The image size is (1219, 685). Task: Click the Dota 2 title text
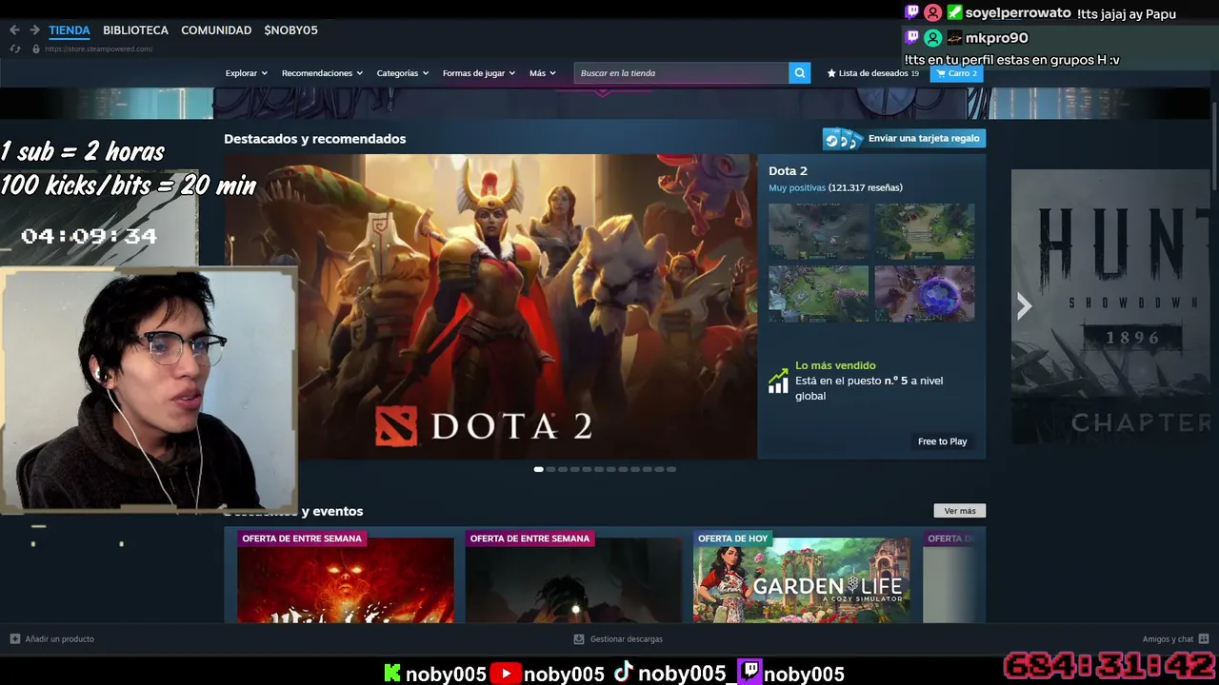tap(788, 171)
